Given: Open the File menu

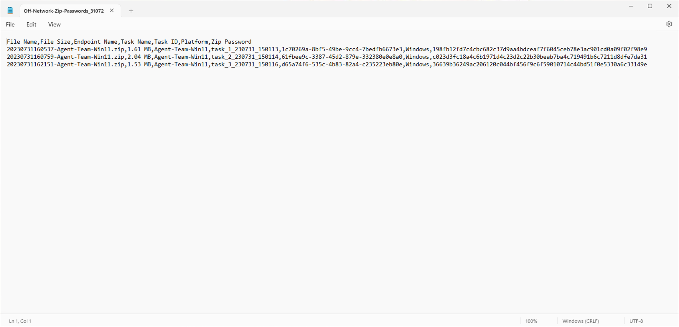Looking at the screenshot, I should pyautogui.click(x=10, y=24).
